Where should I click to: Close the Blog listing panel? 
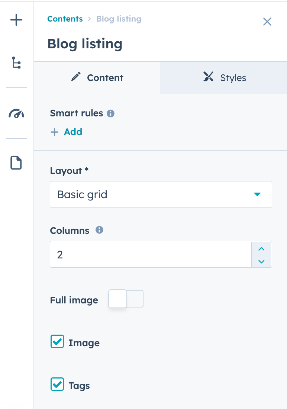tap(267, 22)
